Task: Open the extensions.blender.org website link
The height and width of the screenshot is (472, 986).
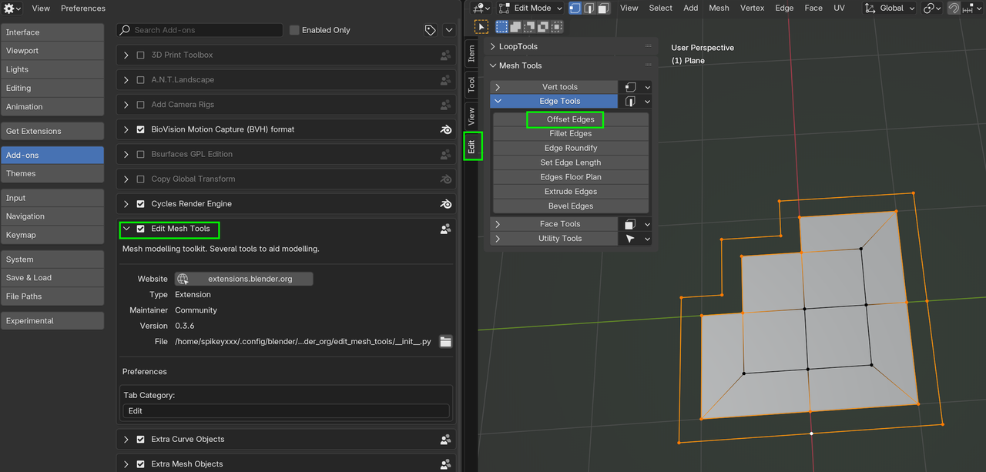Action: (x=243, y=279)
